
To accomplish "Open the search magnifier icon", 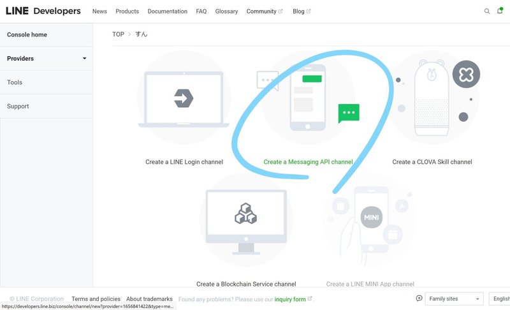I will coord(487,11).
